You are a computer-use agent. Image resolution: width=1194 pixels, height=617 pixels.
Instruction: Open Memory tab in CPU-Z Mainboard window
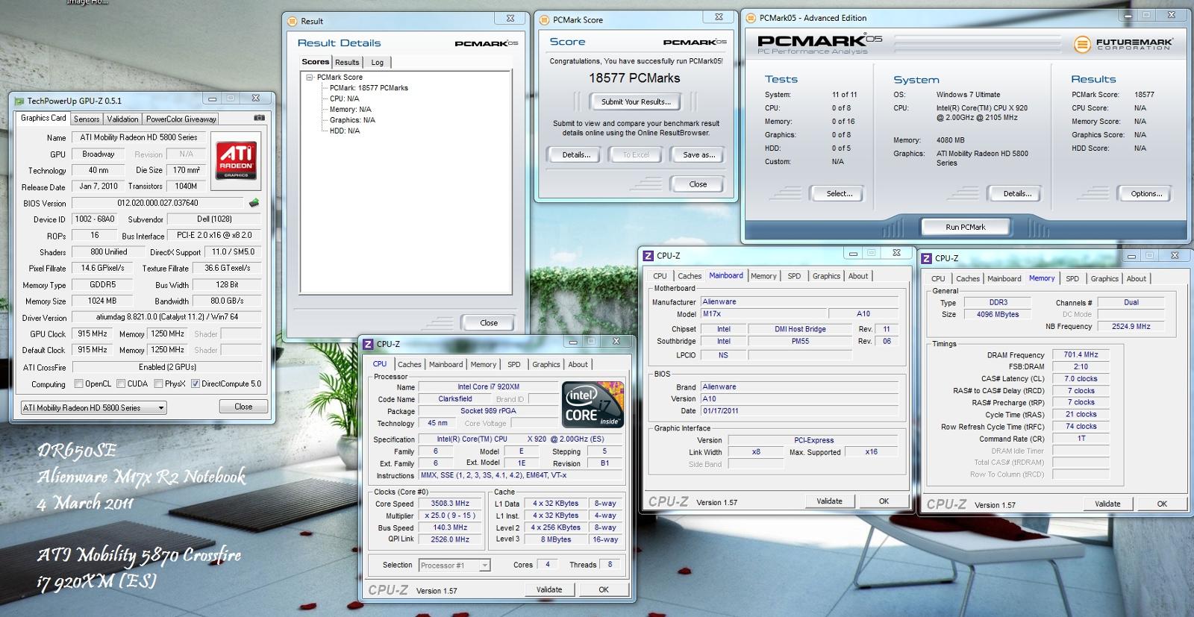click(x=763, y=276)
